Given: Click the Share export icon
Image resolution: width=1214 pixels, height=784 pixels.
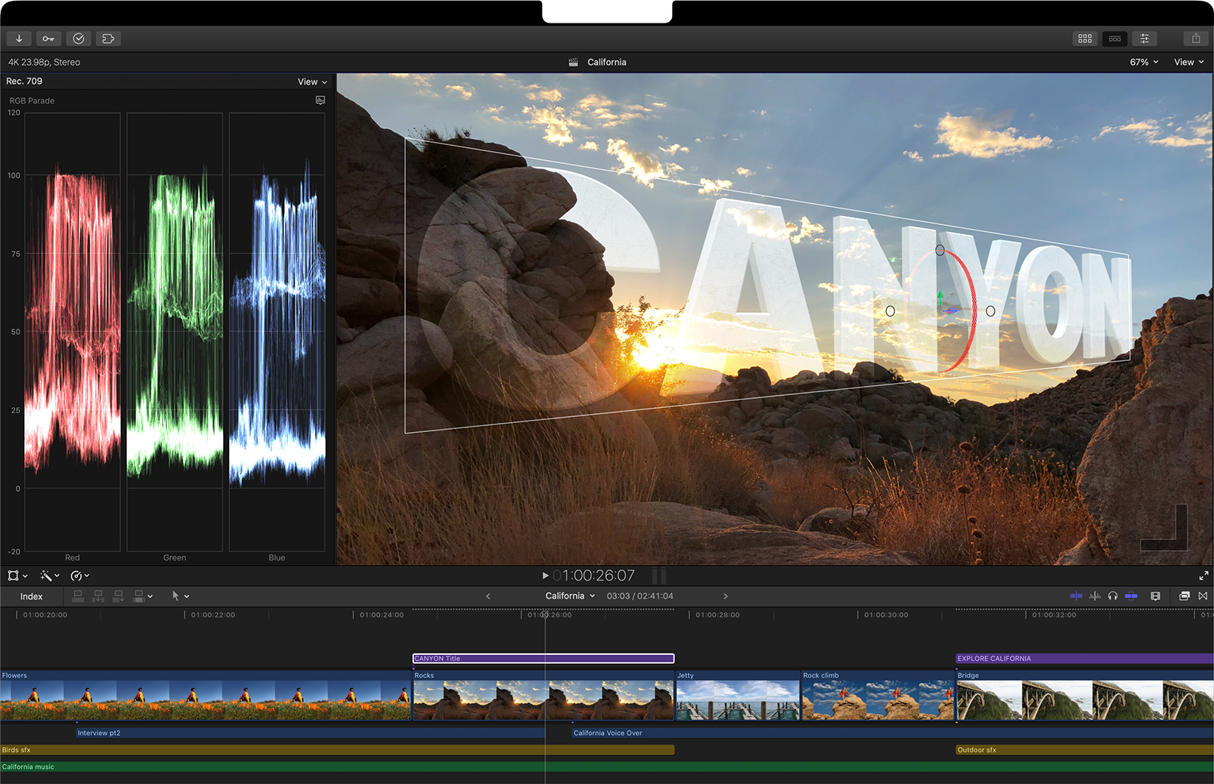Looking at the screenshot, I should coord(1195,39).
